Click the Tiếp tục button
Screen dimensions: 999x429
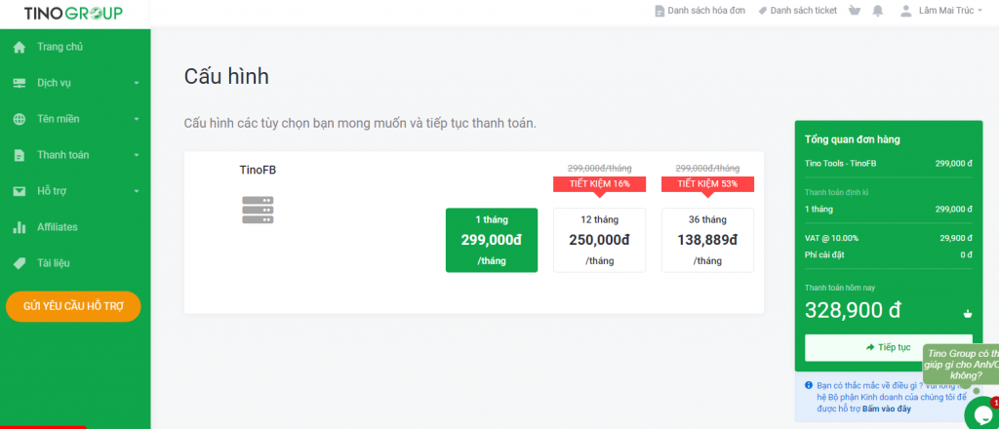(889, 347)
